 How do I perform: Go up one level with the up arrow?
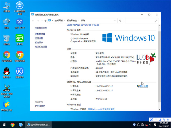click(x=45, y=21)
